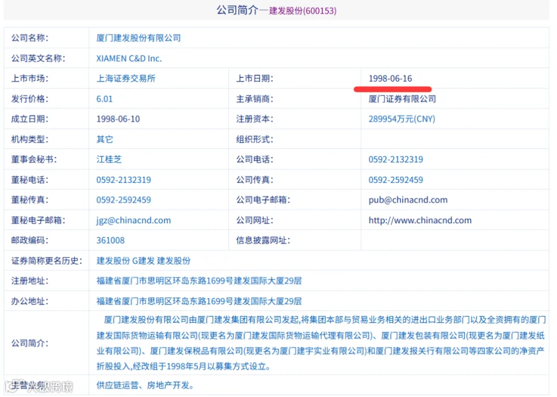Click the 董秘电子邮箱 label
557x397 pixels.
[38, 220]
